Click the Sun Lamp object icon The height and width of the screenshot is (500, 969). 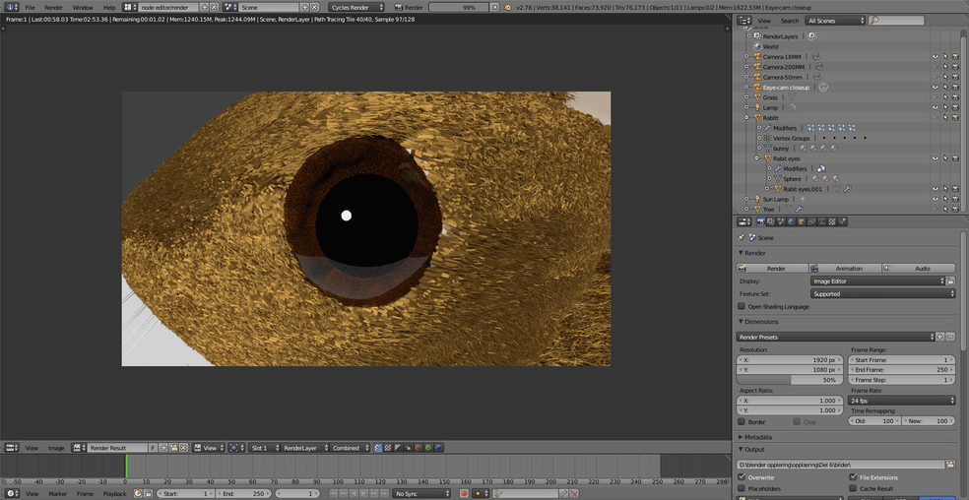pyautogui.click(x=757, y=199)
